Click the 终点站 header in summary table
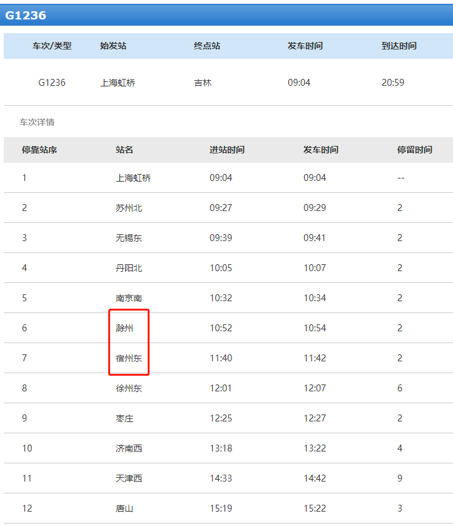The height and width of the screenshot is (526, 453). [x=207, y=46]
